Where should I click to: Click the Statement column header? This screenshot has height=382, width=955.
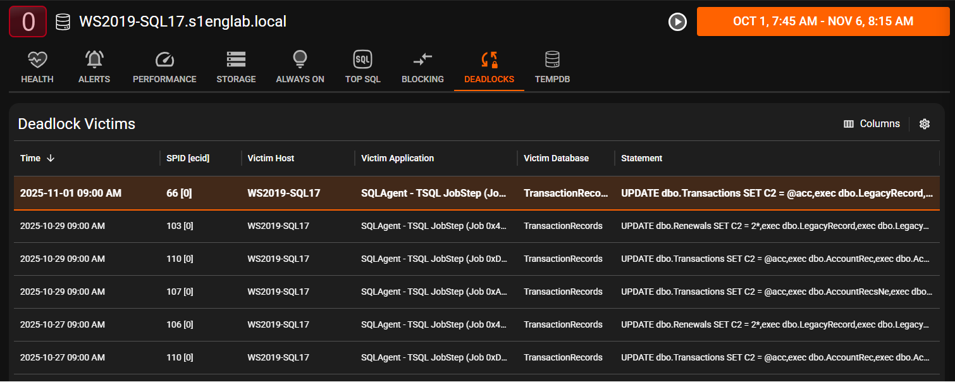tap(641, 158)
